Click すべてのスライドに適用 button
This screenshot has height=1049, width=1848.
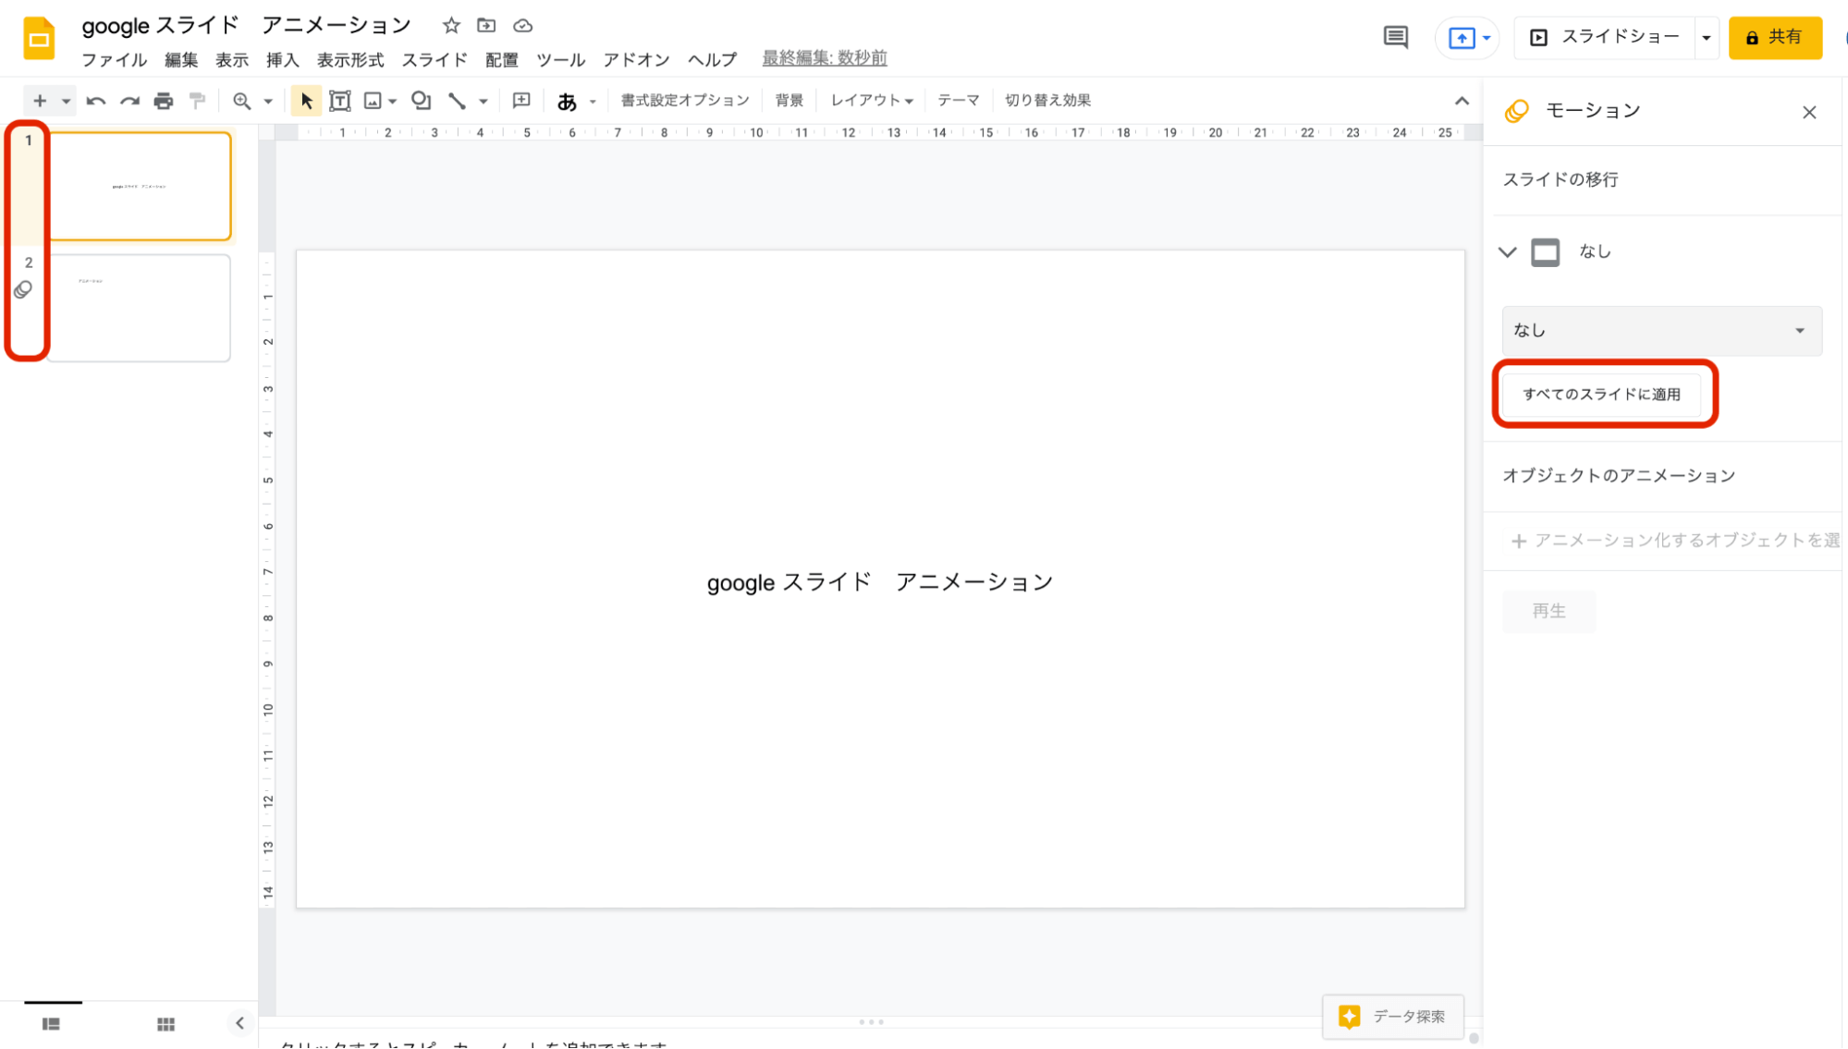(1602, 394)
